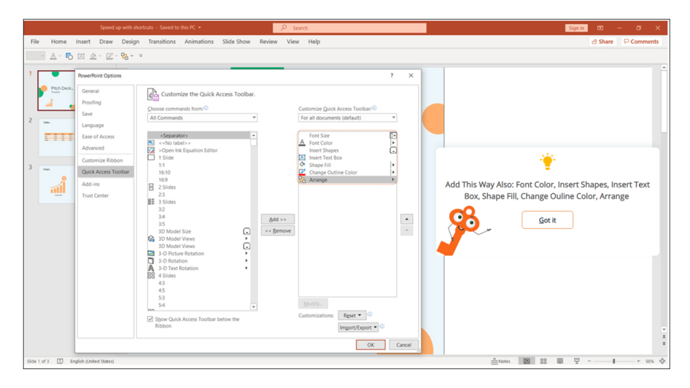This screenshot has width=690, height=388.
Task: Open the Slide Show menu tab
Action: click(x=236, y=41)
